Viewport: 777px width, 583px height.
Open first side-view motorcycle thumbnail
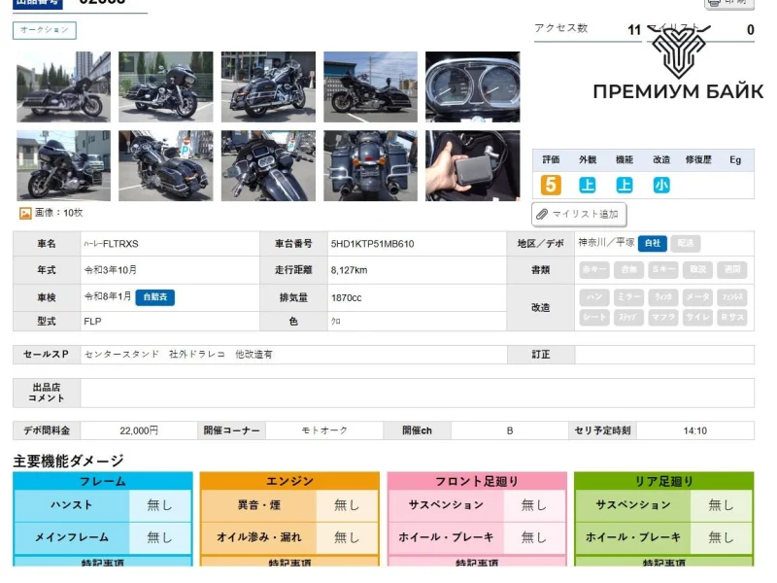(63, 86)
